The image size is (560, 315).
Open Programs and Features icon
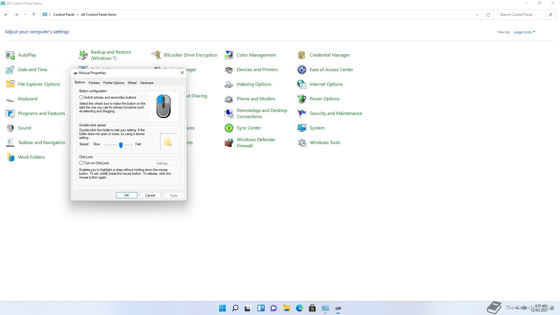pos(10,113)
